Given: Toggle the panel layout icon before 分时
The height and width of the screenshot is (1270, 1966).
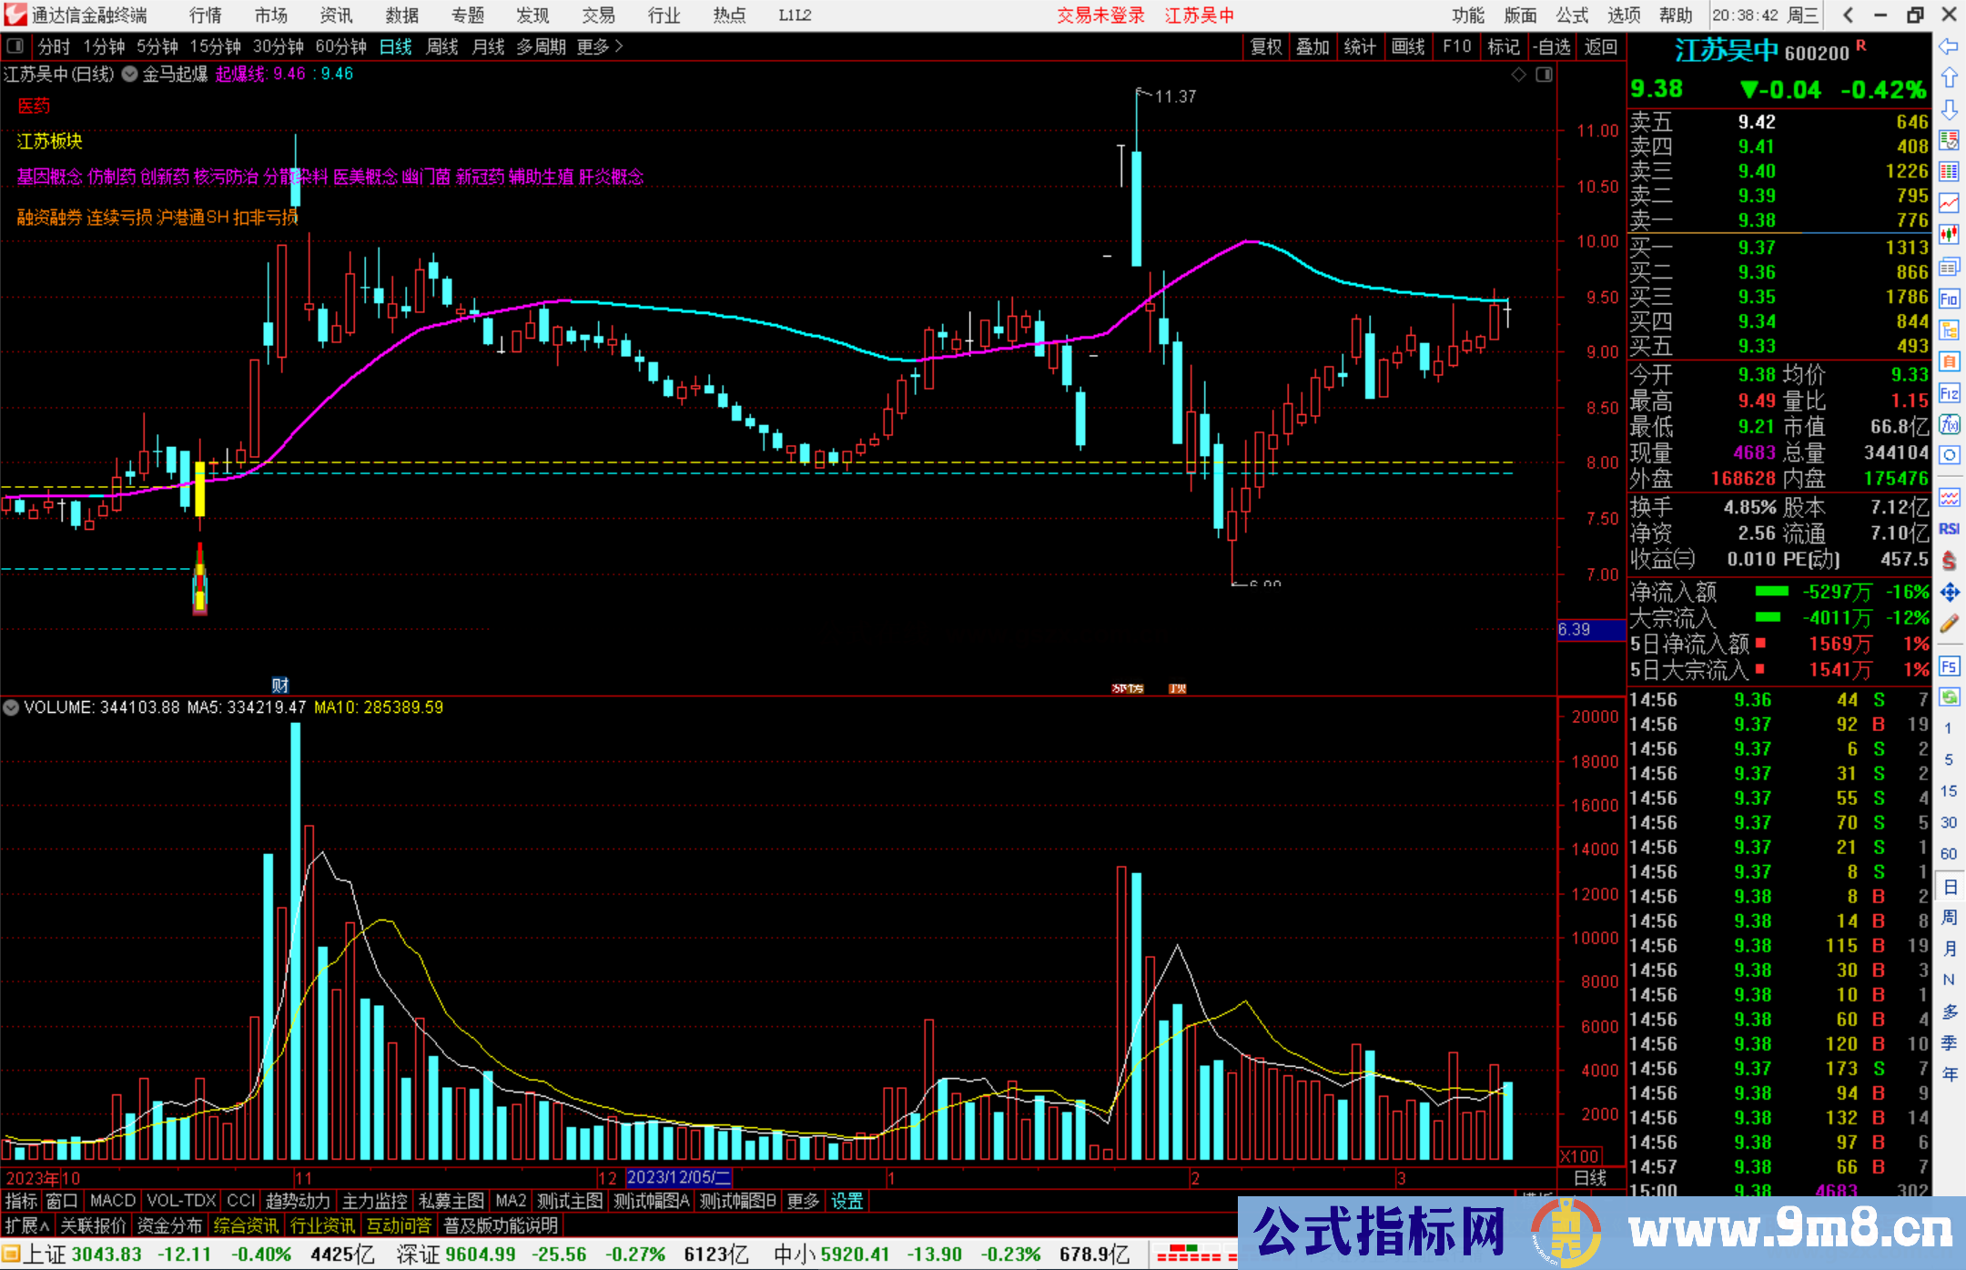Looking at the screenshot, I should (x=15, y=46).
